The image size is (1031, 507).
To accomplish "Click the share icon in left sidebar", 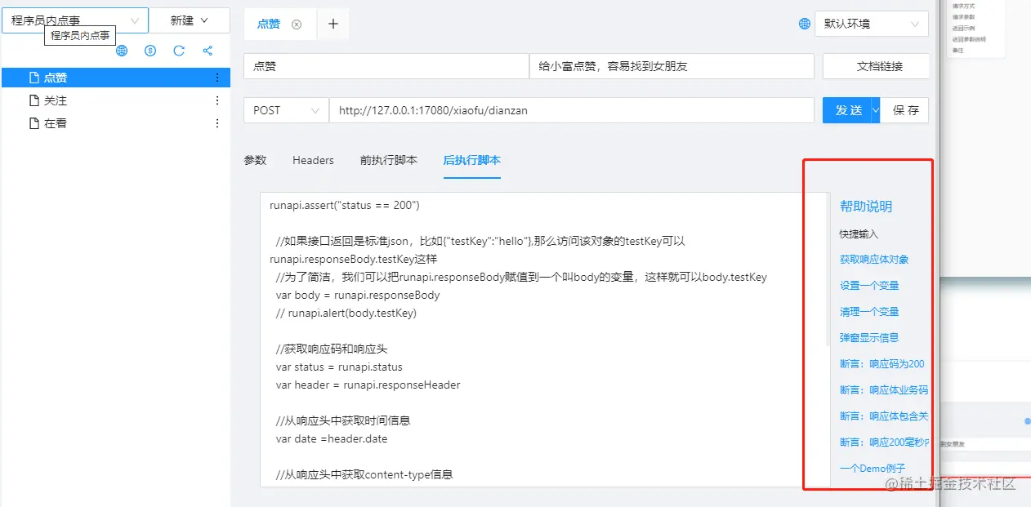I will tap(208, 51).
